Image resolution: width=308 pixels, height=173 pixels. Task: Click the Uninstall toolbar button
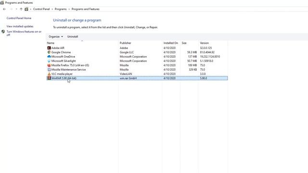(x=73, y=37)
